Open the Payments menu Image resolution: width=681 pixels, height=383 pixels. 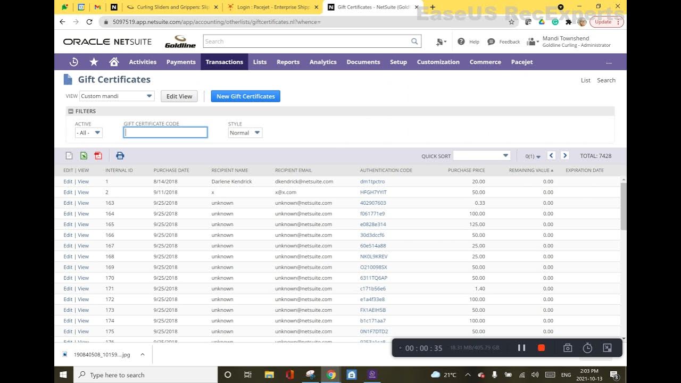(x=181, y=62)
